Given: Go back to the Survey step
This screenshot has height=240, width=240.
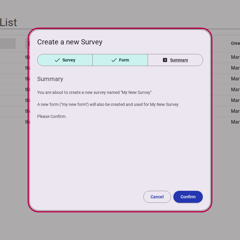Looking at the screenshot, I should (65, 60).
